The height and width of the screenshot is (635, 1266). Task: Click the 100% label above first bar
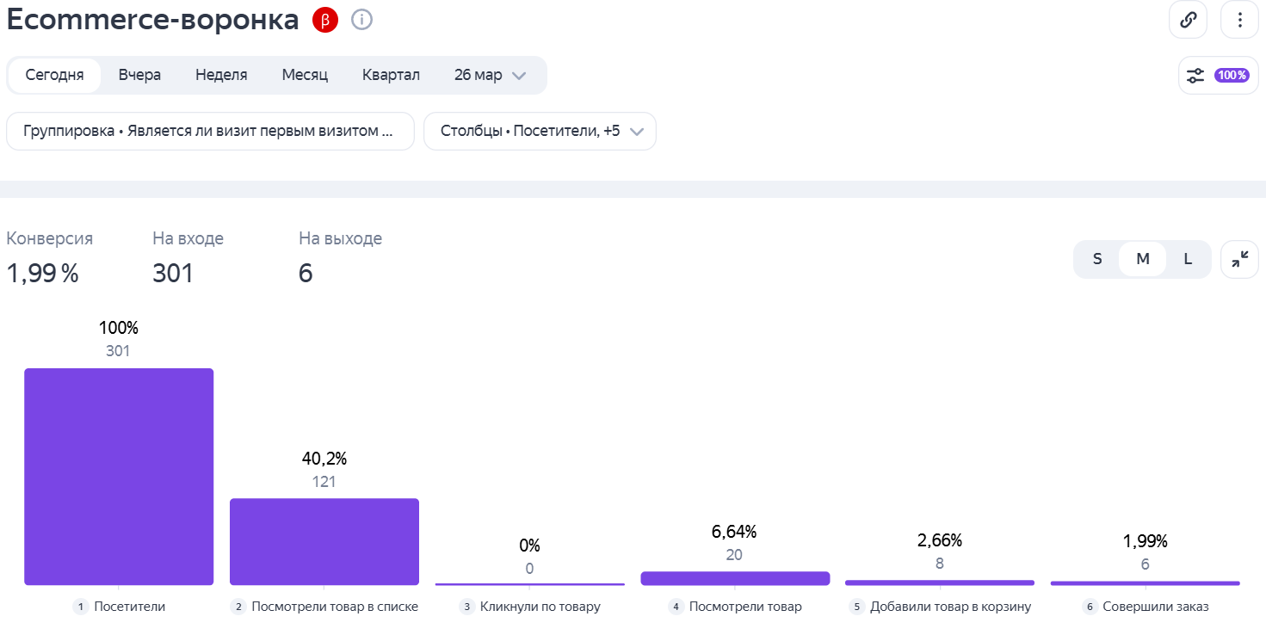[x=119, y=328]
